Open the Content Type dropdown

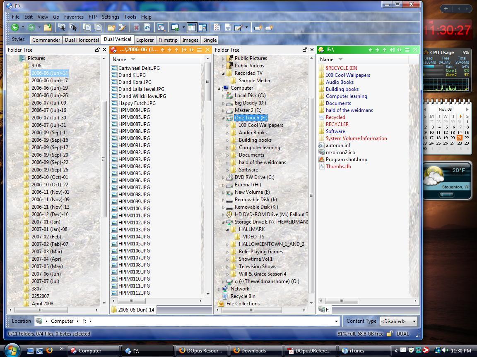click(399, 321)
